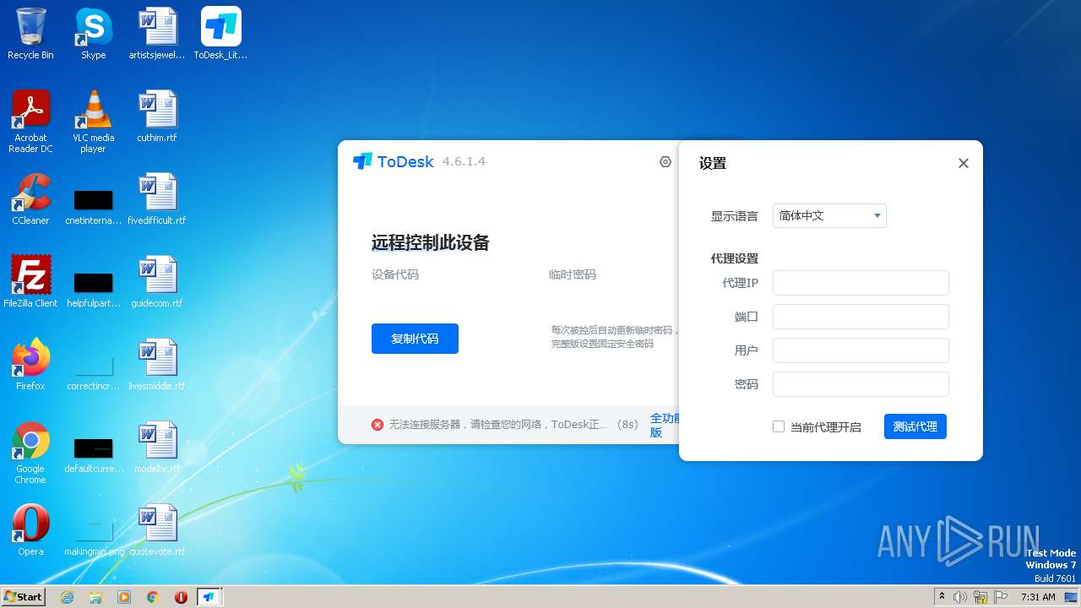Image resolution: width=1081 pixels, height=608 pixels.
Task: Expand the 显示语言 language dropdown
Action: tap(829, 215)
